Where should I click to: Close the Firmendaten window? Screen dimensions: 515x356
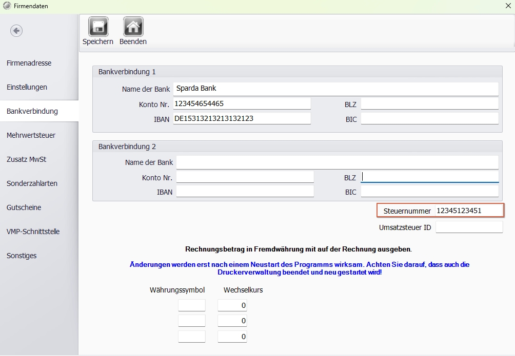pyautogui.click(x=508, y=6)
